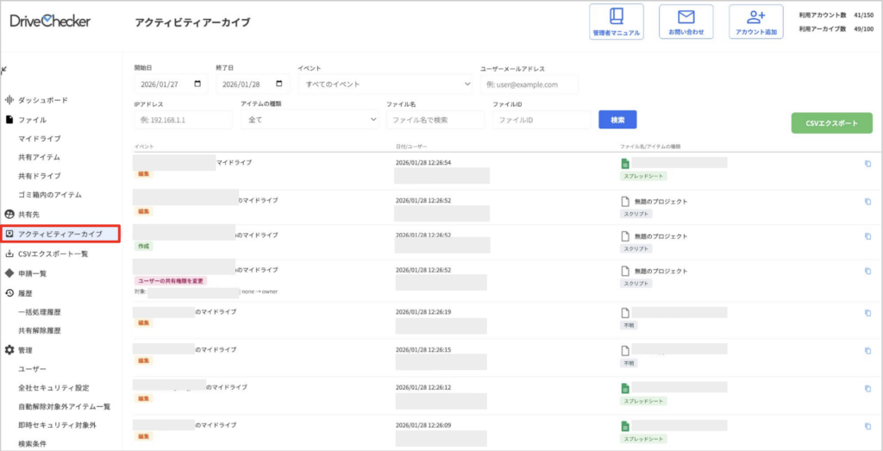Click spreadsheet file icon in 12:26:12 row
This screenshot has width=883, height=451.
coord(624,388)
